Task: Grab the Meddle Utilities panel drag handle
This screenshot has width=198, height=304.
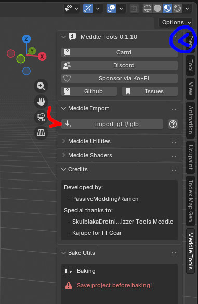Action: click(x=175, y=142)
